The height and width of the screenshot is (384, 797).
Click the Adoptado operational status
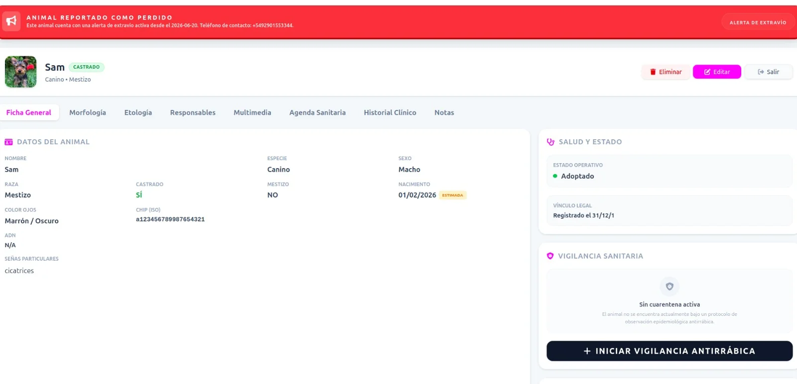click(577, 176)
